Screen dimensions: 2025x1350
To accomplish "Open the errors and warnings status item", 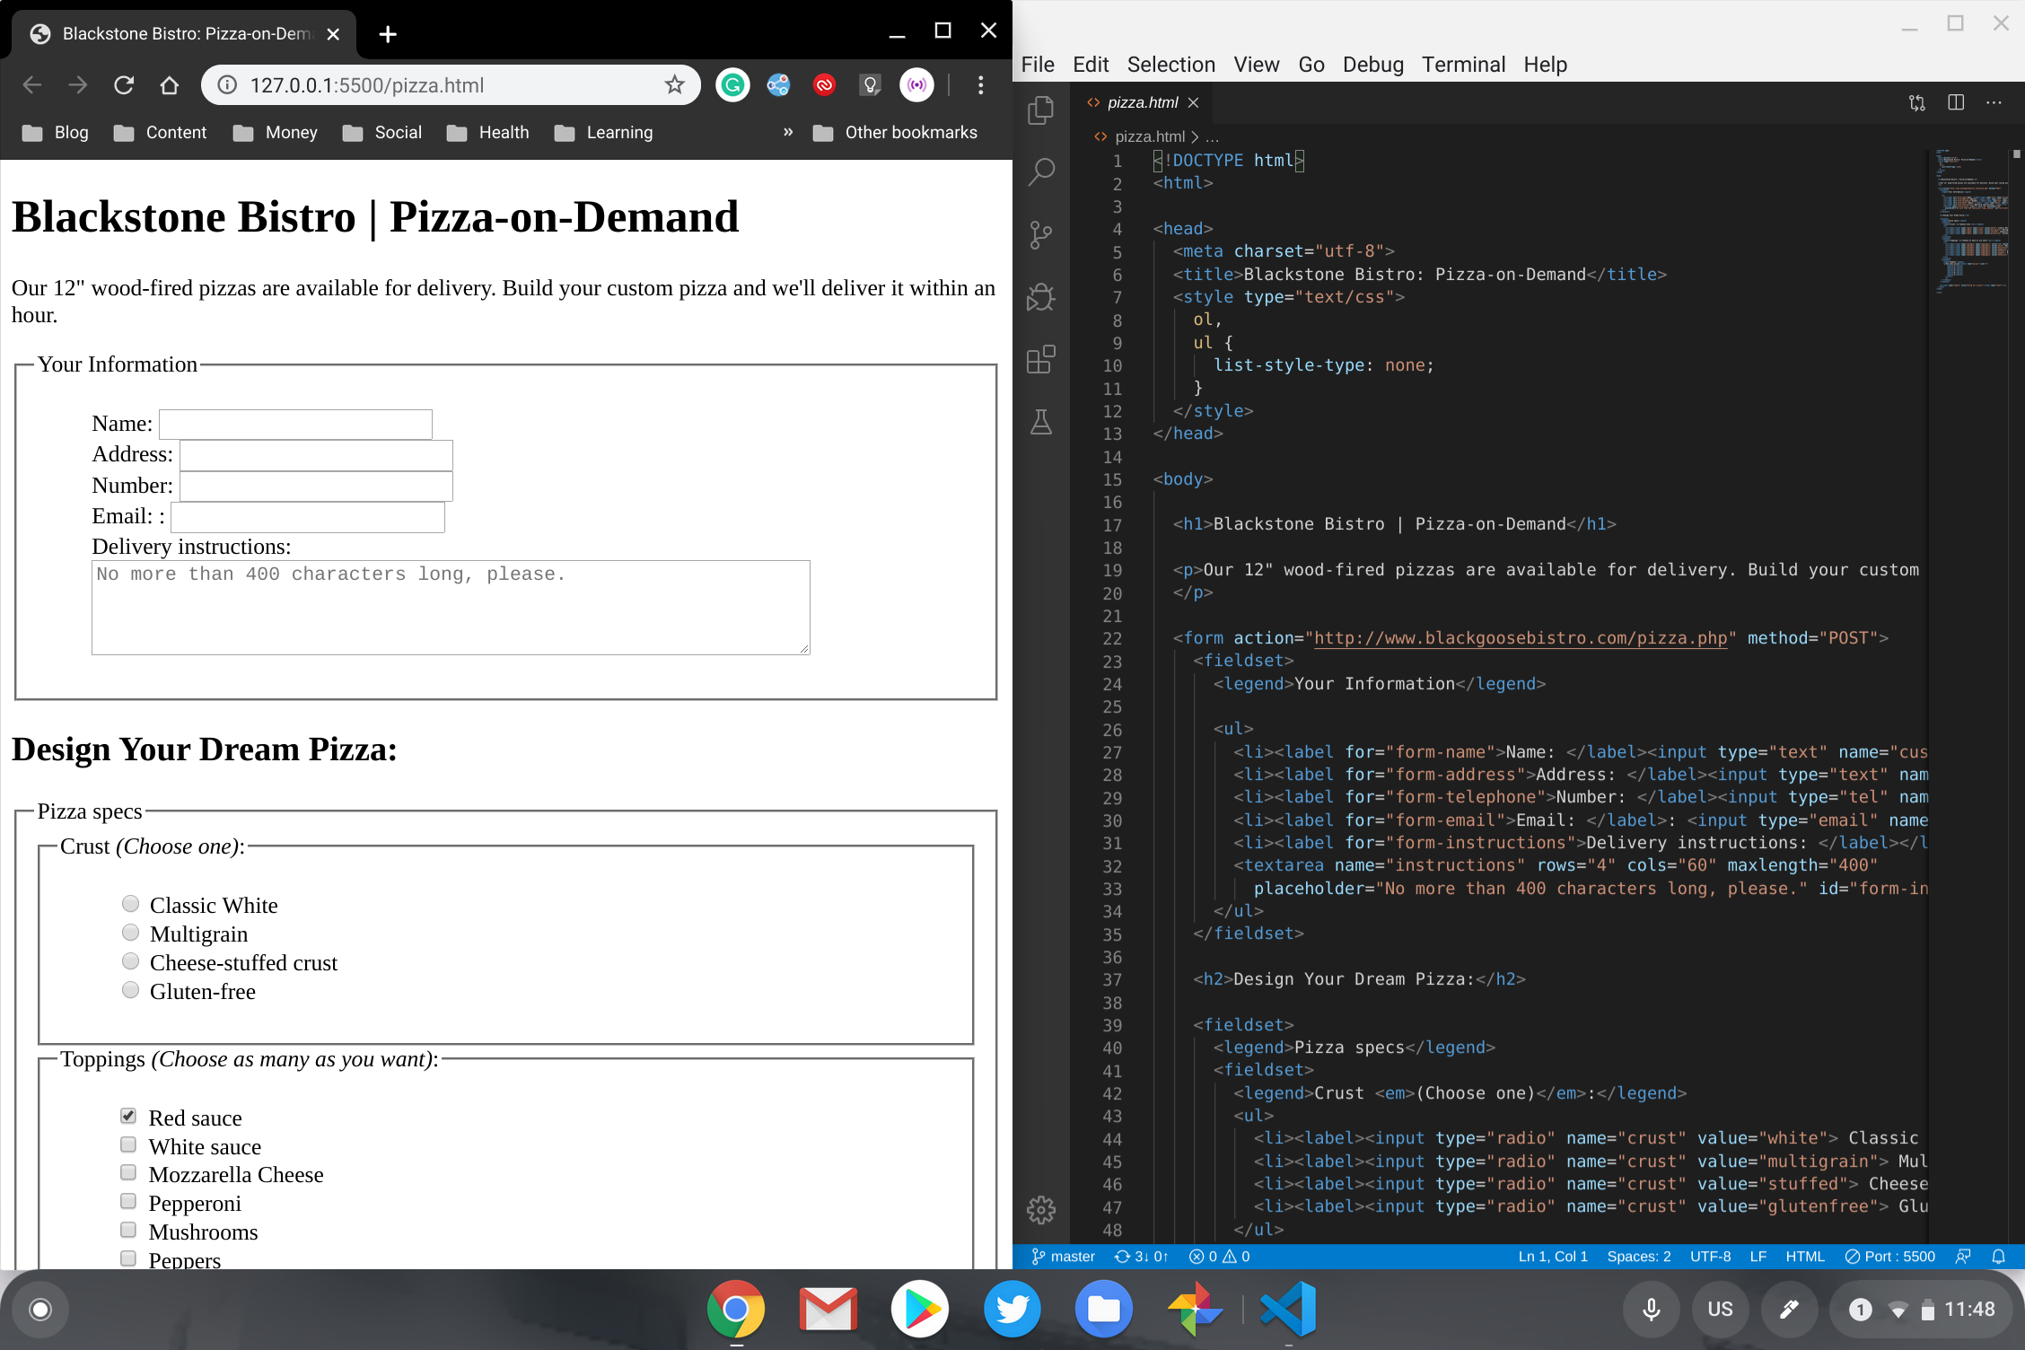I will click(1219, 1257).
